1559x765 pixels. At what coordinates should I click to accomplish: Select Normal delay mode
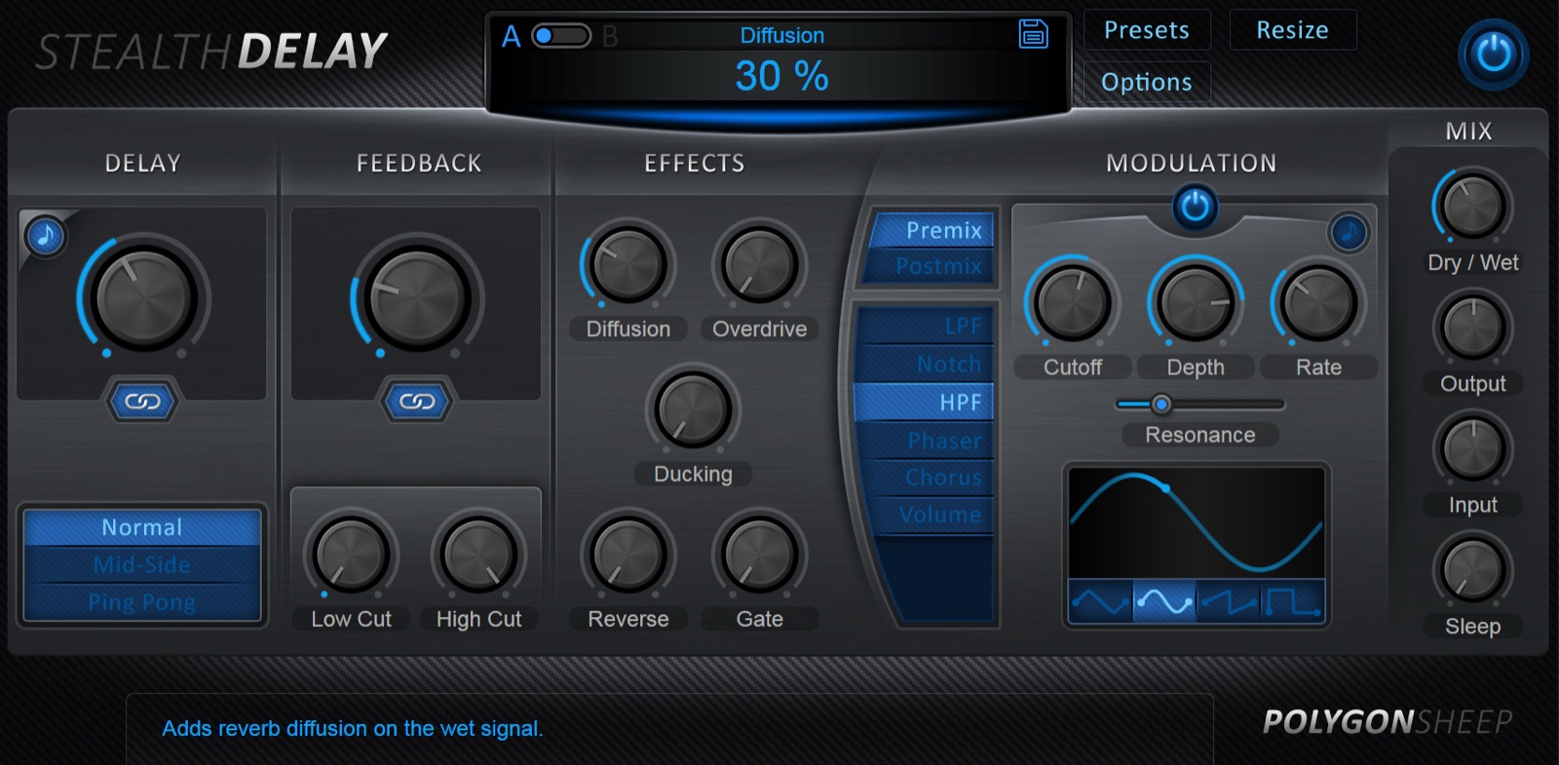coord(142,527)
